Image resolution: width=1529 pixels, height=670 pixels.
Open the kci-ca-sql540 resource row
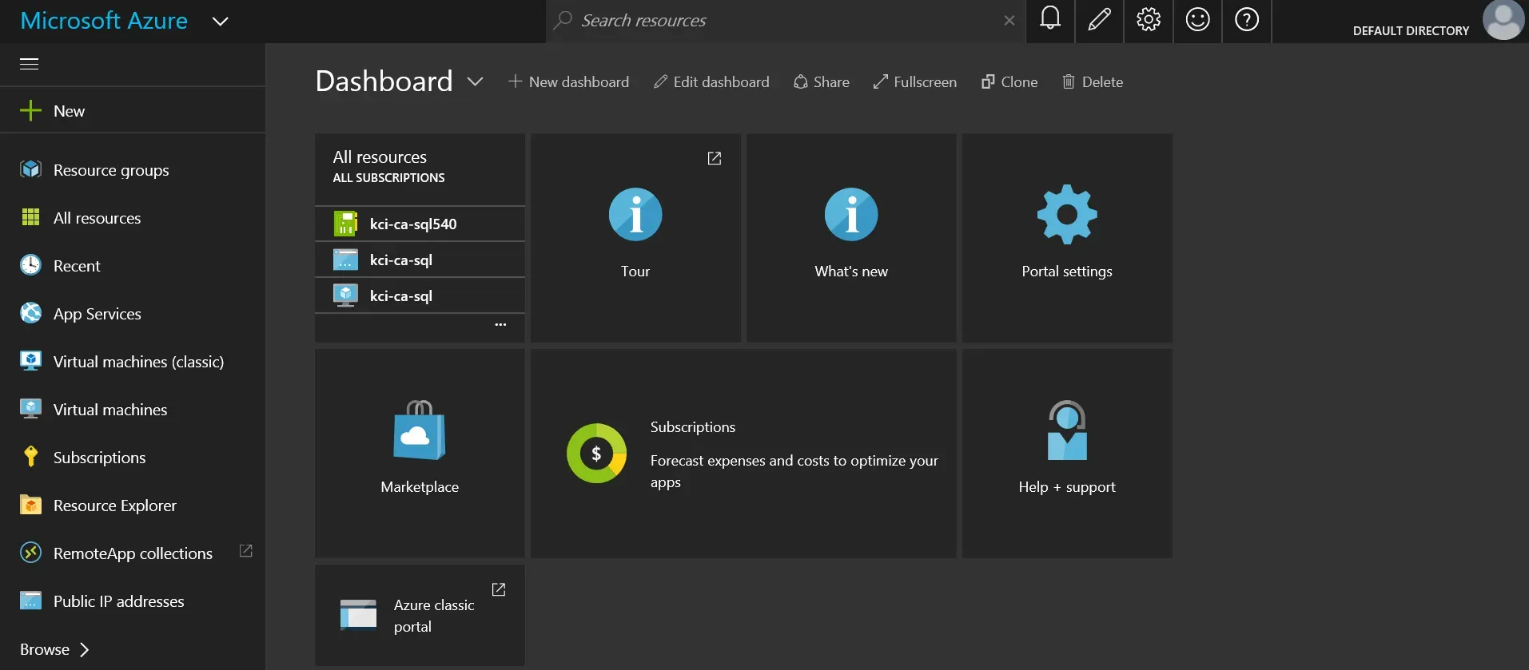[x=413, y=224]
